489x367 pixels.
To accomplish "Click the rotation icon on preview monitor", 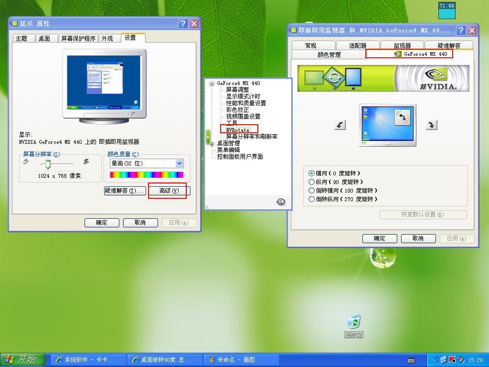I will tap(402, 118).
